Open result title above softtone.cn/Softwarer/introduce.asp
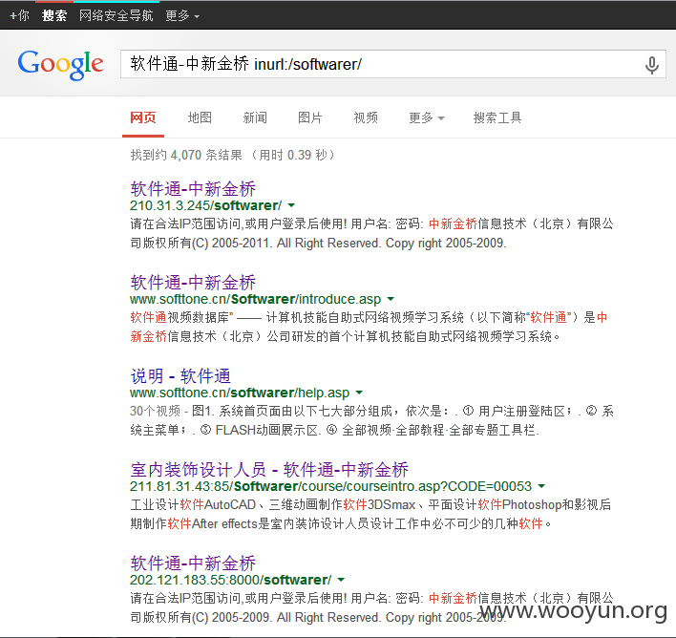This screenshot has width=676, height=638. [193, 283]
